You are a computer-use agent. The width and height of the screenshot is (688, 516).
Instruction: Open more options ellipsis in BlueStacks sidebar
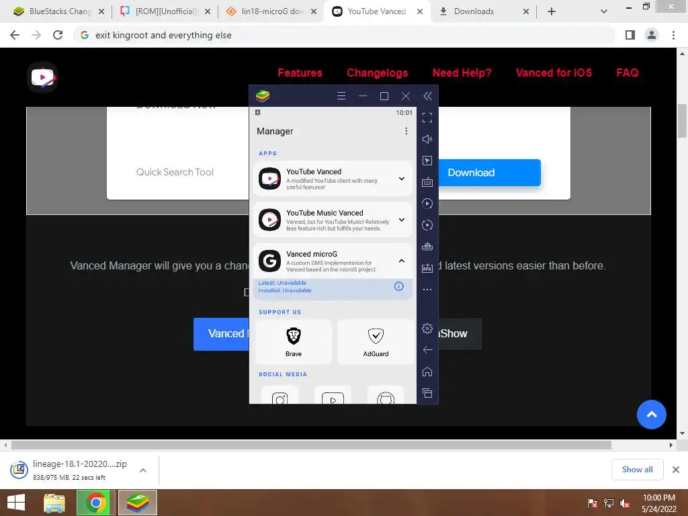tap(427, 290)
